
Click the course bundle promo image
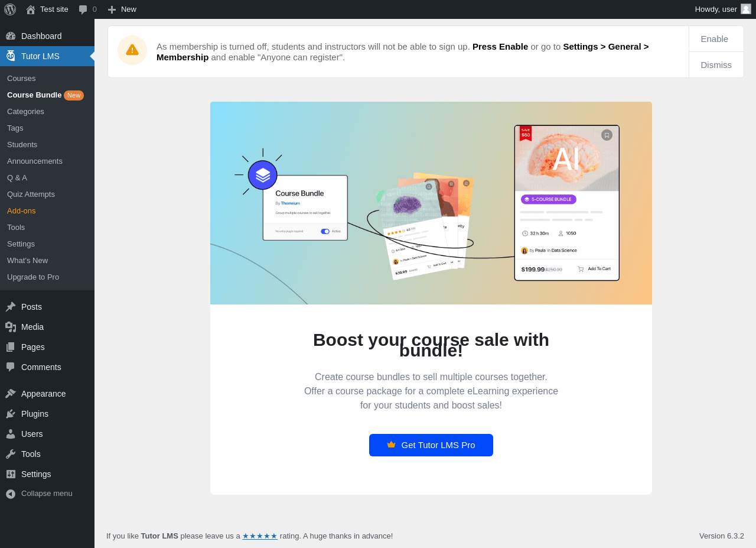coord(431,203)
